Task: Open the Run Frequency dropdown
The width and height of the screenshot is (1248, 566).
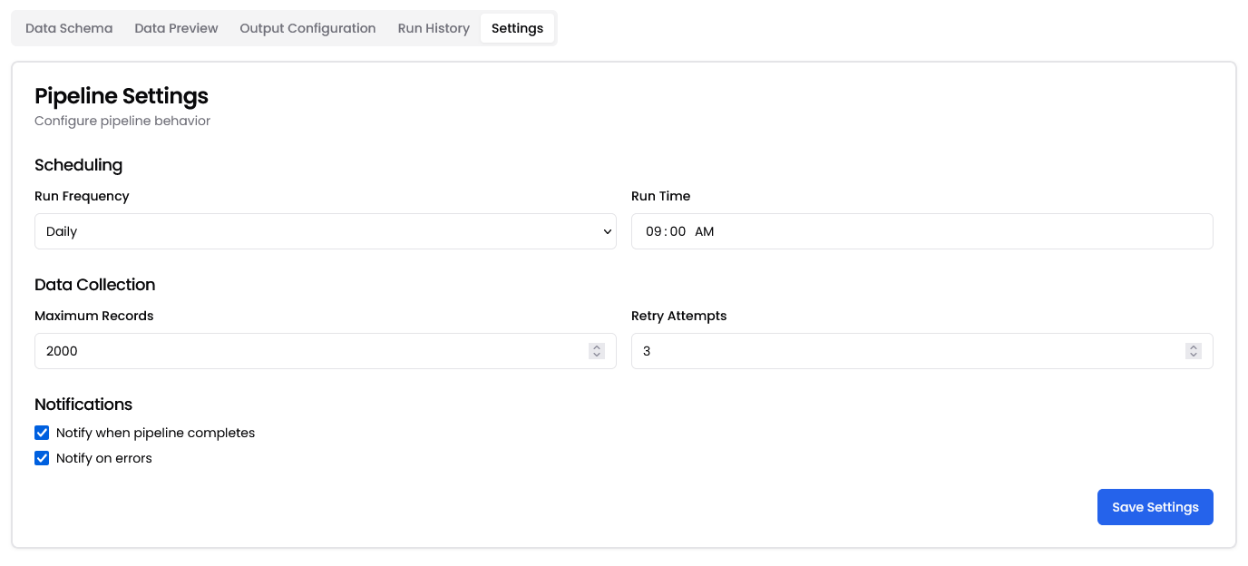Action: pyautogui.click(x=325, y=231)
